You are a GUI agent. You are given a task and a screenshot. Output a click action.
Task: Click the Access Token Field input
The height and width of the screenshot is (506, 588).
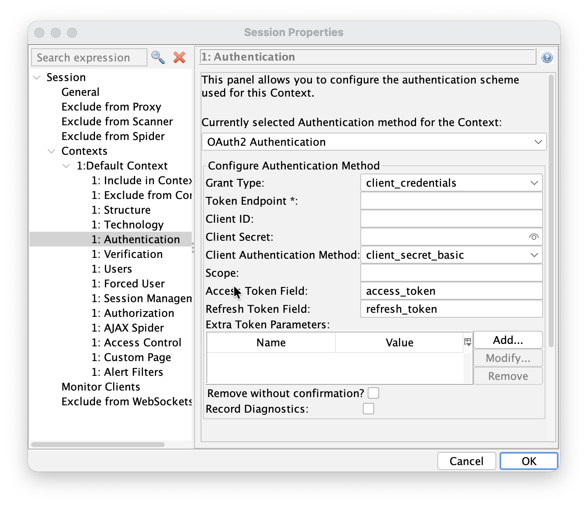click(x=452, y=291)
